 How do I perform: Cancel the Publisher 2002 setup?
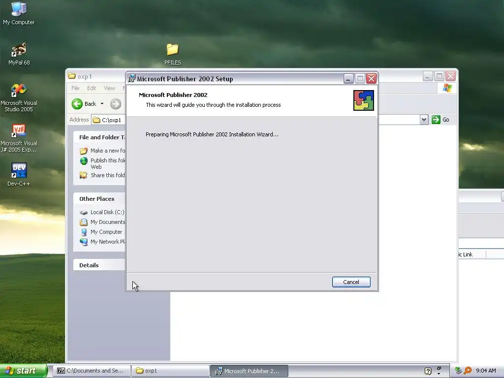(x=351, y=282)
